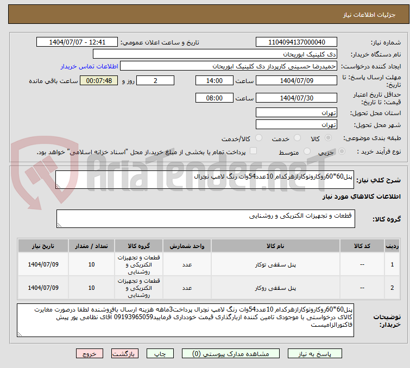The height and width of the screenshot is (368, 410).
Task: Click the resize handle of گروه کالا box
Action: coord(59,225)
